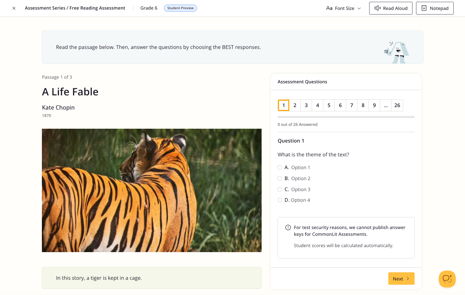Viewport: 465px width, 295px height.
Task: Click the 0 out of 26 Answered text
Action: point(297,124)
